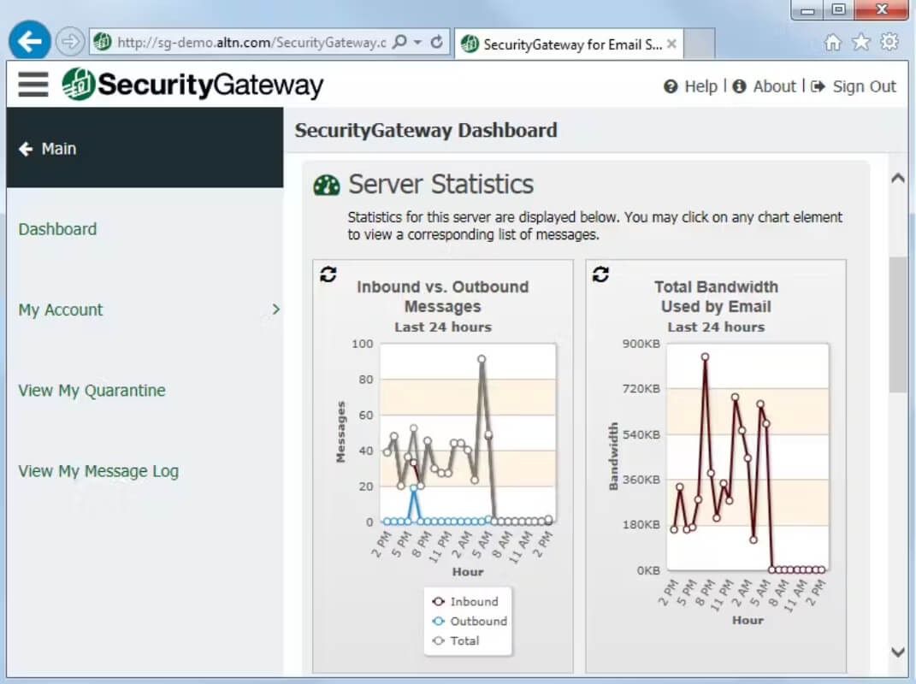Open the About link
The image size is (916, 684).
[x=774, y=86]
